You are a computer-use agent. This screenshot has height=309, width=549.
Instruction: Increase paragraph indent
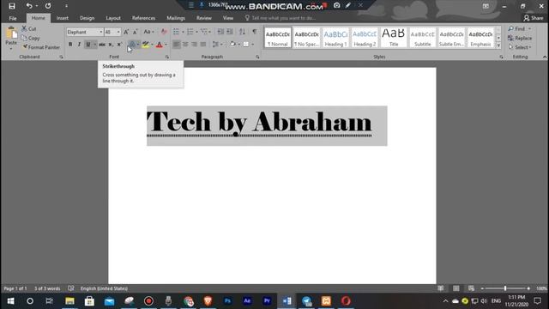[230, 32]
